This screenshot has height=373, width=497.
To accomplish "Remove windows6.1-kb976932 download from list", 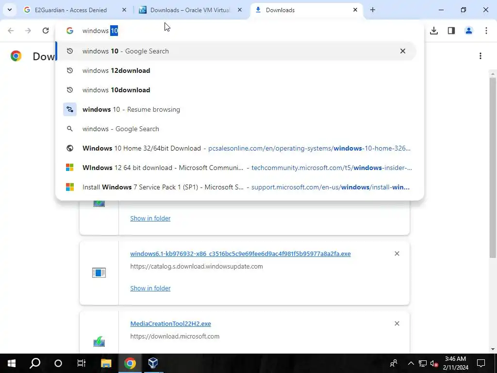I will [x=397, y=254].
